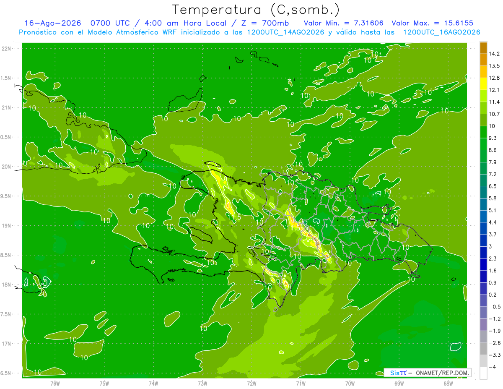Click the "20N" latitude label
The width and height of the screenshot is (503, 389).
pyautogui.click(x=7, y=167)
